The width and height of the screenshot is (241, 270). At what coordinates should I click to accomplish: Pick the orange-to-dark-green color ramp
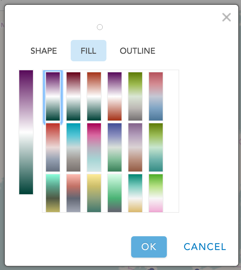click(x=94, y=96)
